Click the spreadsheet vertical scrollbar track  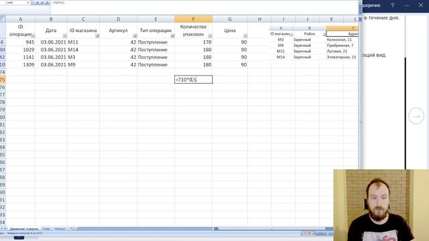[x=360, y=122]
